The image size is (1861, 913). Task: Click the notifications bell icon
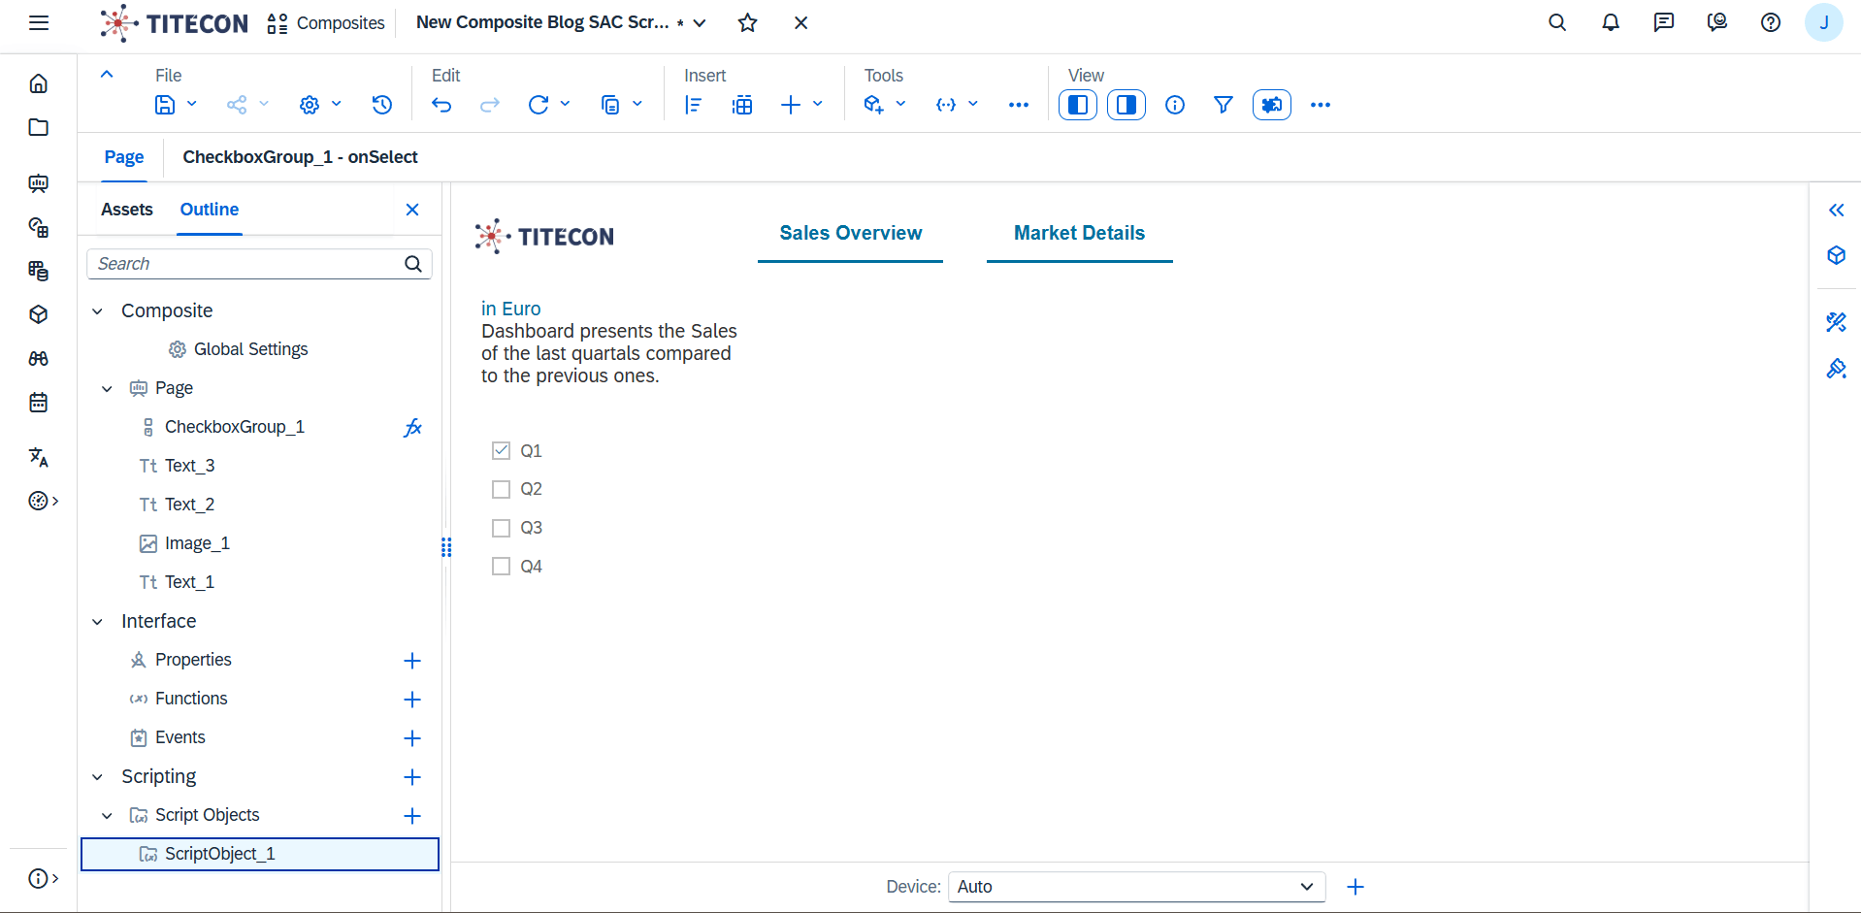(x=1611, y=22)
